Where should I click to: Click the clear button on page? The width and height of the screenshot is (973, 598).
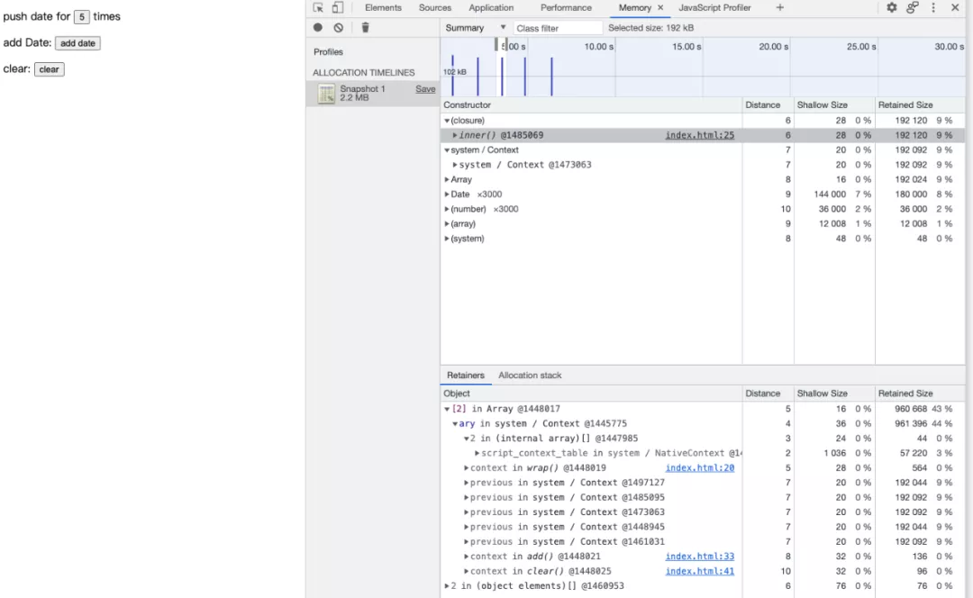click(49, 68)
